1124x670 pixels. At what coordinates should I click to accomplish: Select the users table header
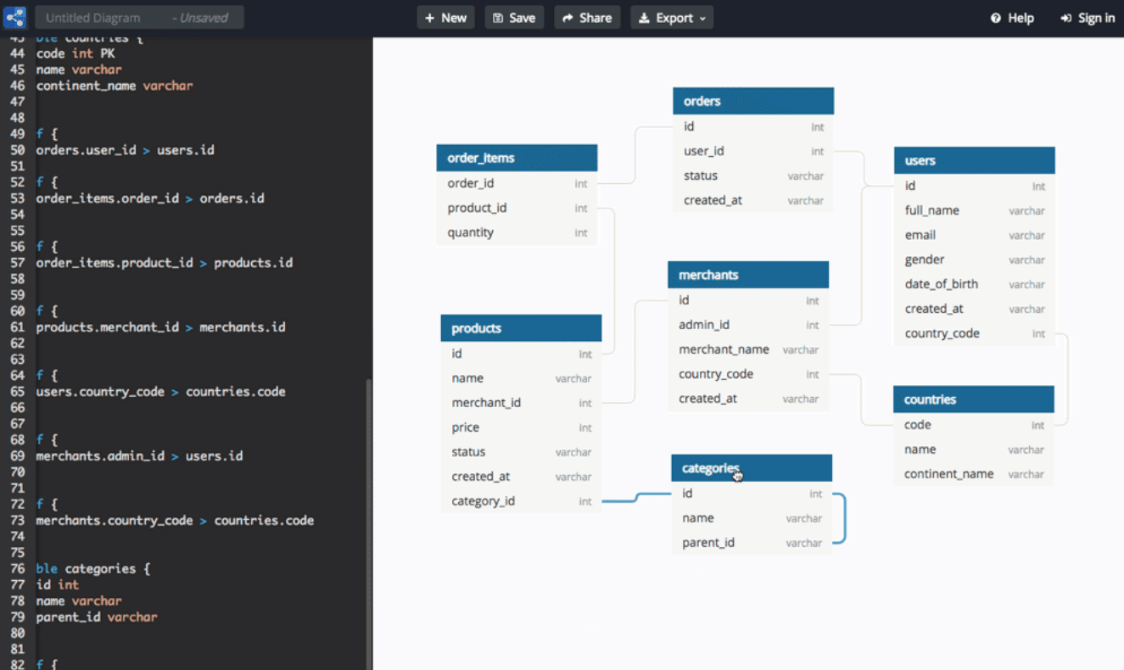pos(974,160)
